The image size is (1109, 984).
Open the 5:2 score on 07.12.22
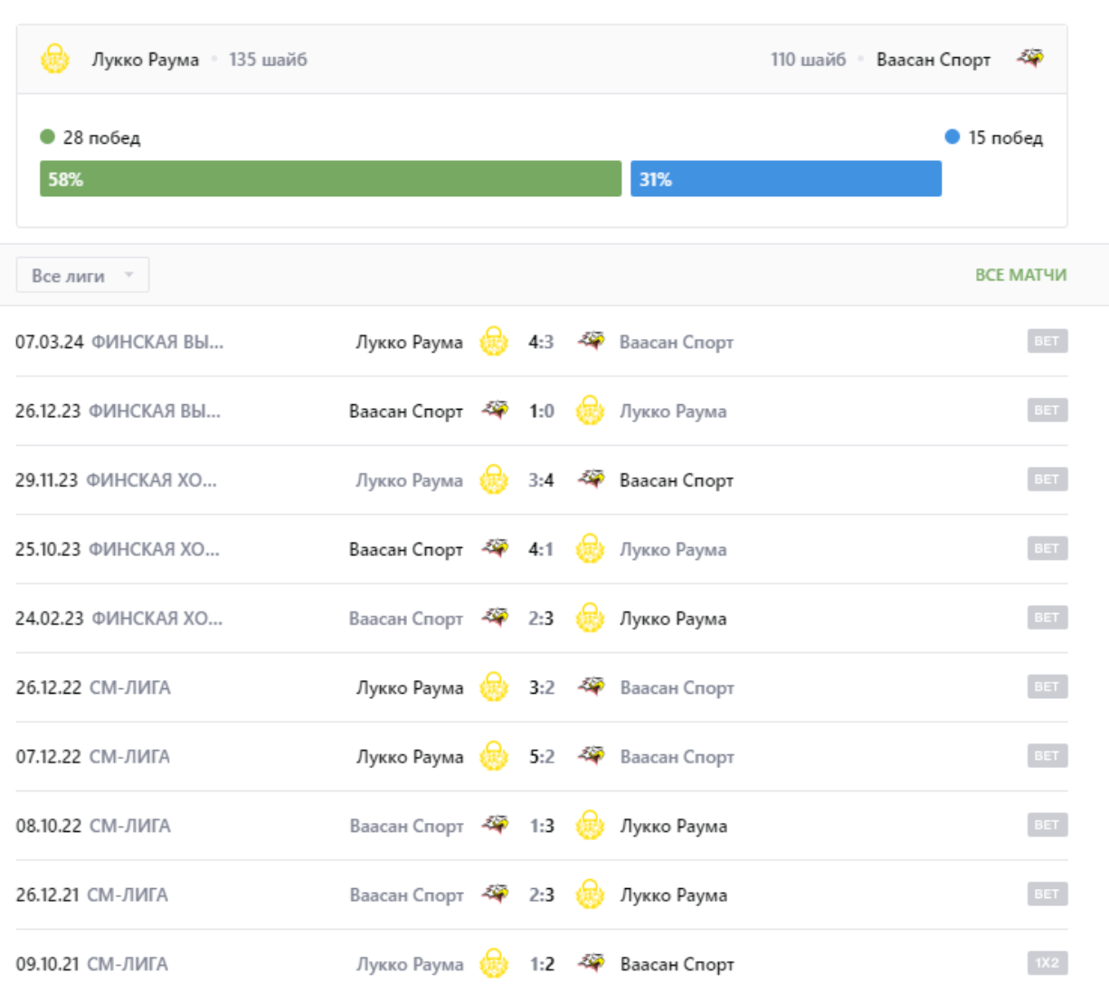tap(541, 756)
